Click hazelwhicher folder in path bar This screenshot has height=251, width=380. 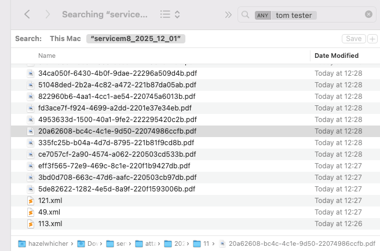(x=47, y=243)
